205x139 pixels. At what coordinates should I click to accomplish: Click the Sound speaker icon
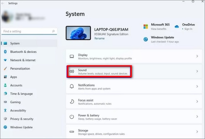click(x=72, y=71)
